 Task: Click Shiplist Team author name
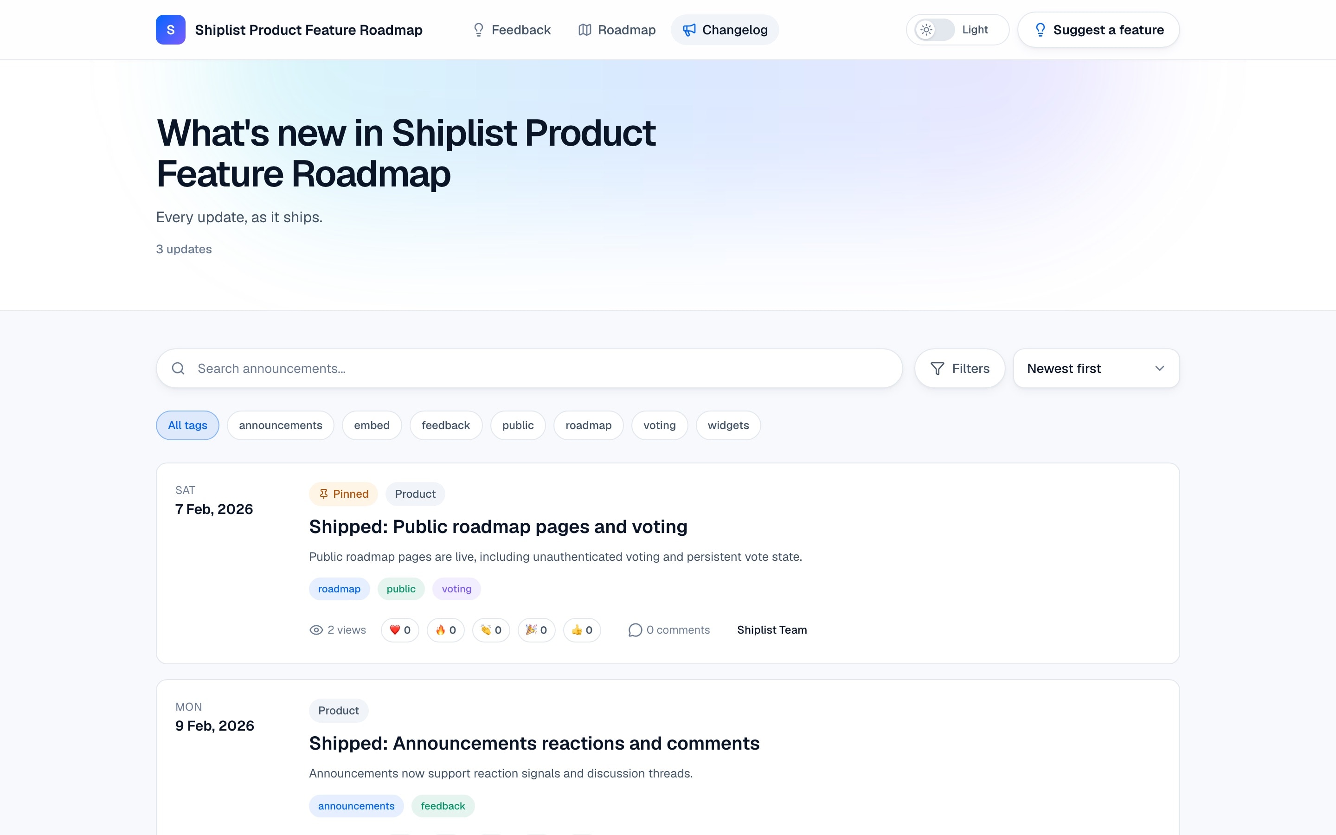pos(772,630)
